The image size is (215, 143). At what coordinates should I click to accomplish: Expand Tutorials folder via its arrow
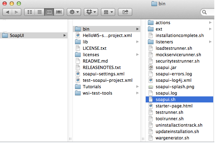[x=138, y=87]
